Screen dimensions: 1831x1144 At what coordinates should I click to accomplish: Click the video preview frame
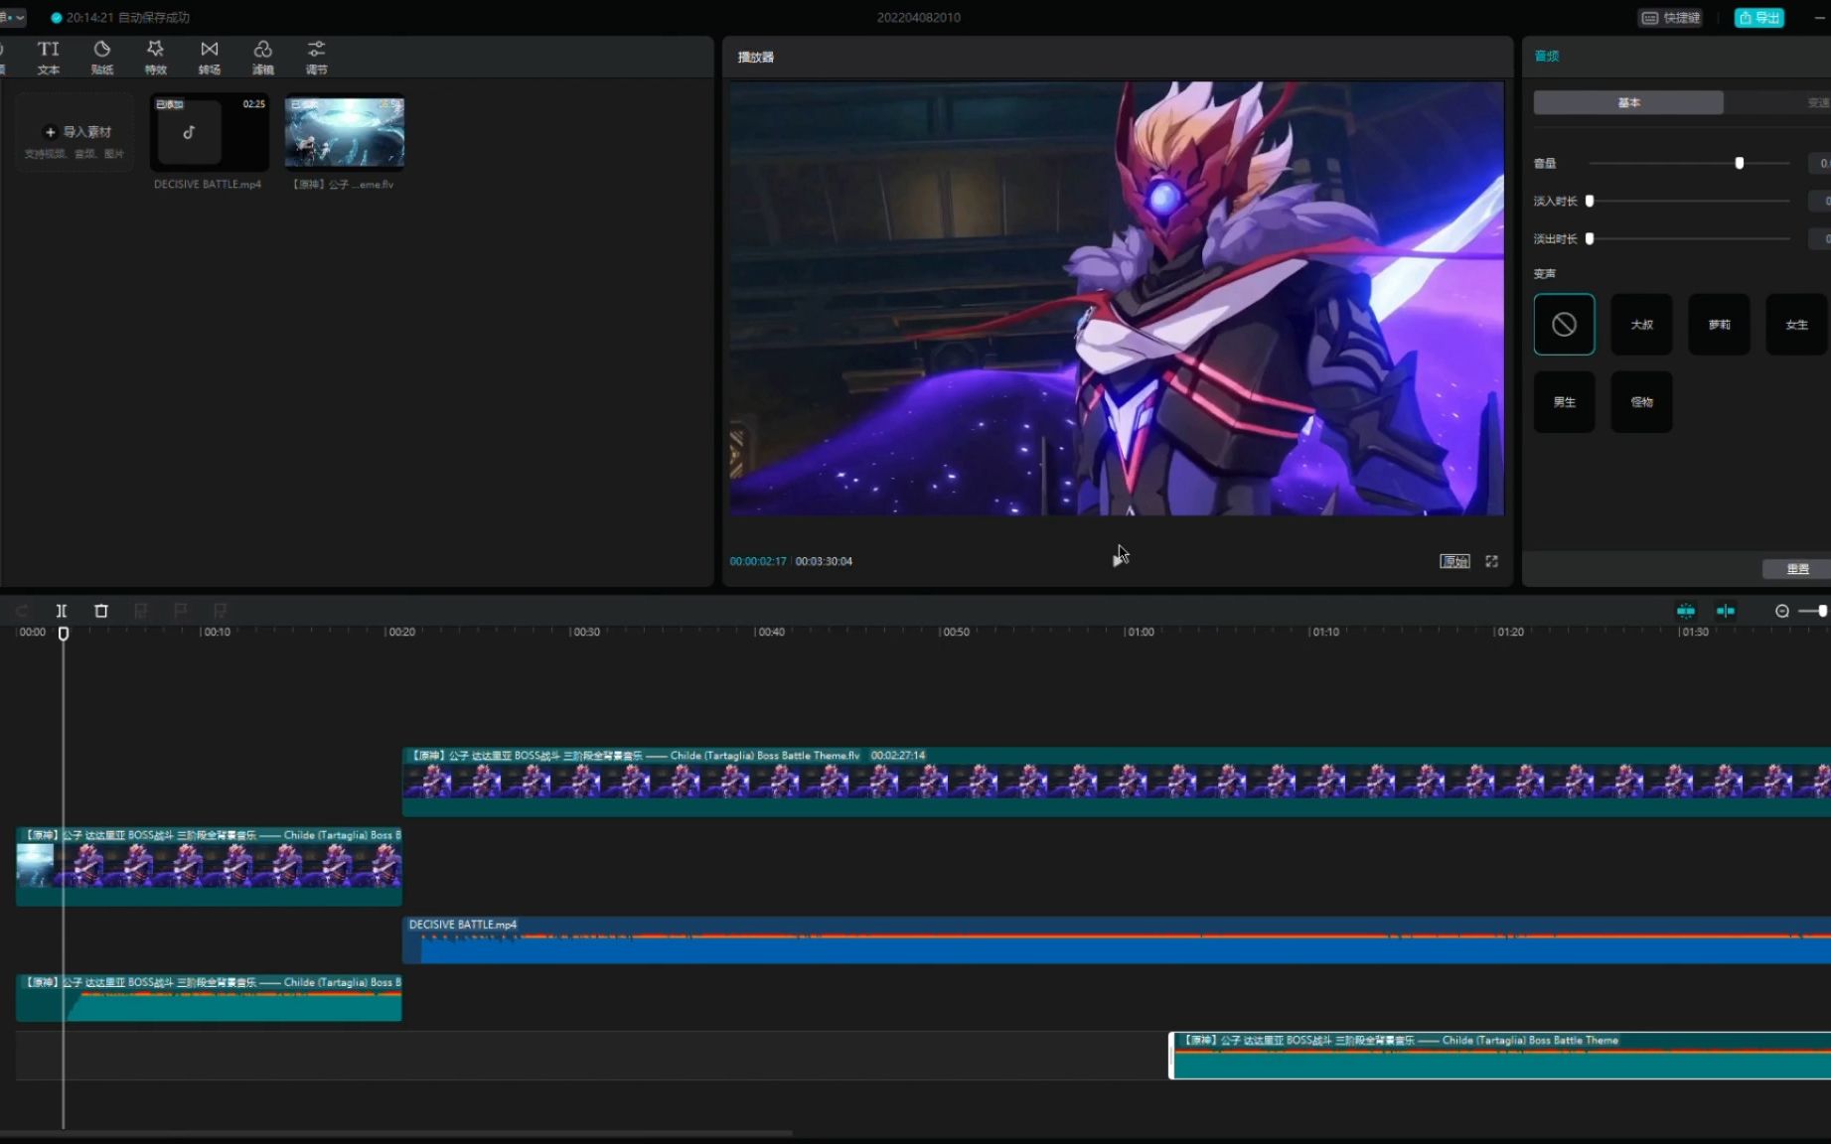click(x=1117, y=298)
